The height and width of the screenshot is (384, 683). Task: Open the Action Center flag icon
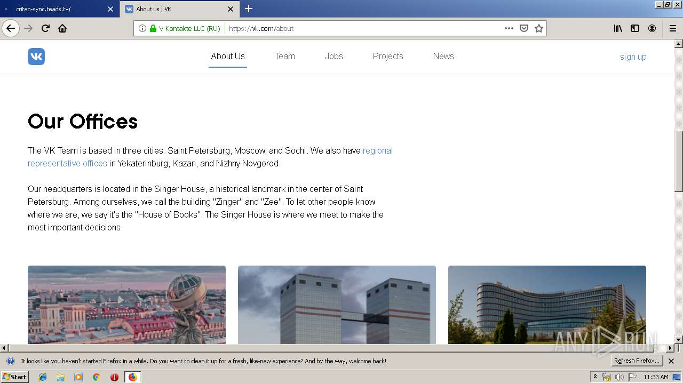(x=632, y=377)
